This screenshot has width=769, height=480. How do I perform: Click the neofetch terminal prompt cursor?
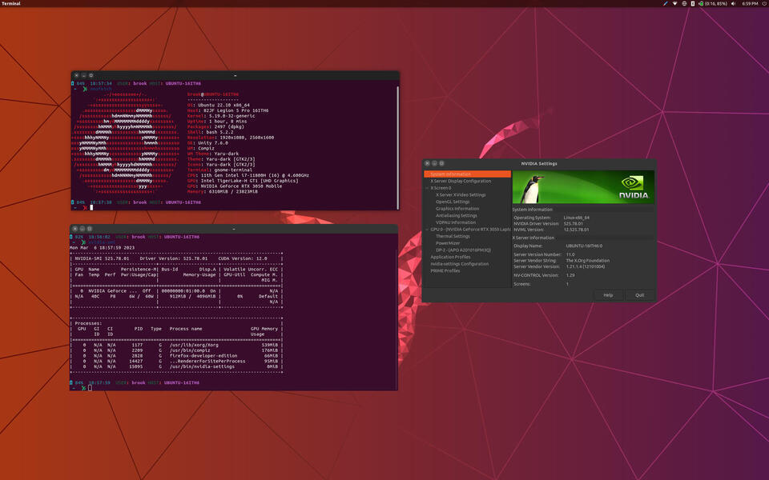pos(91,207)
